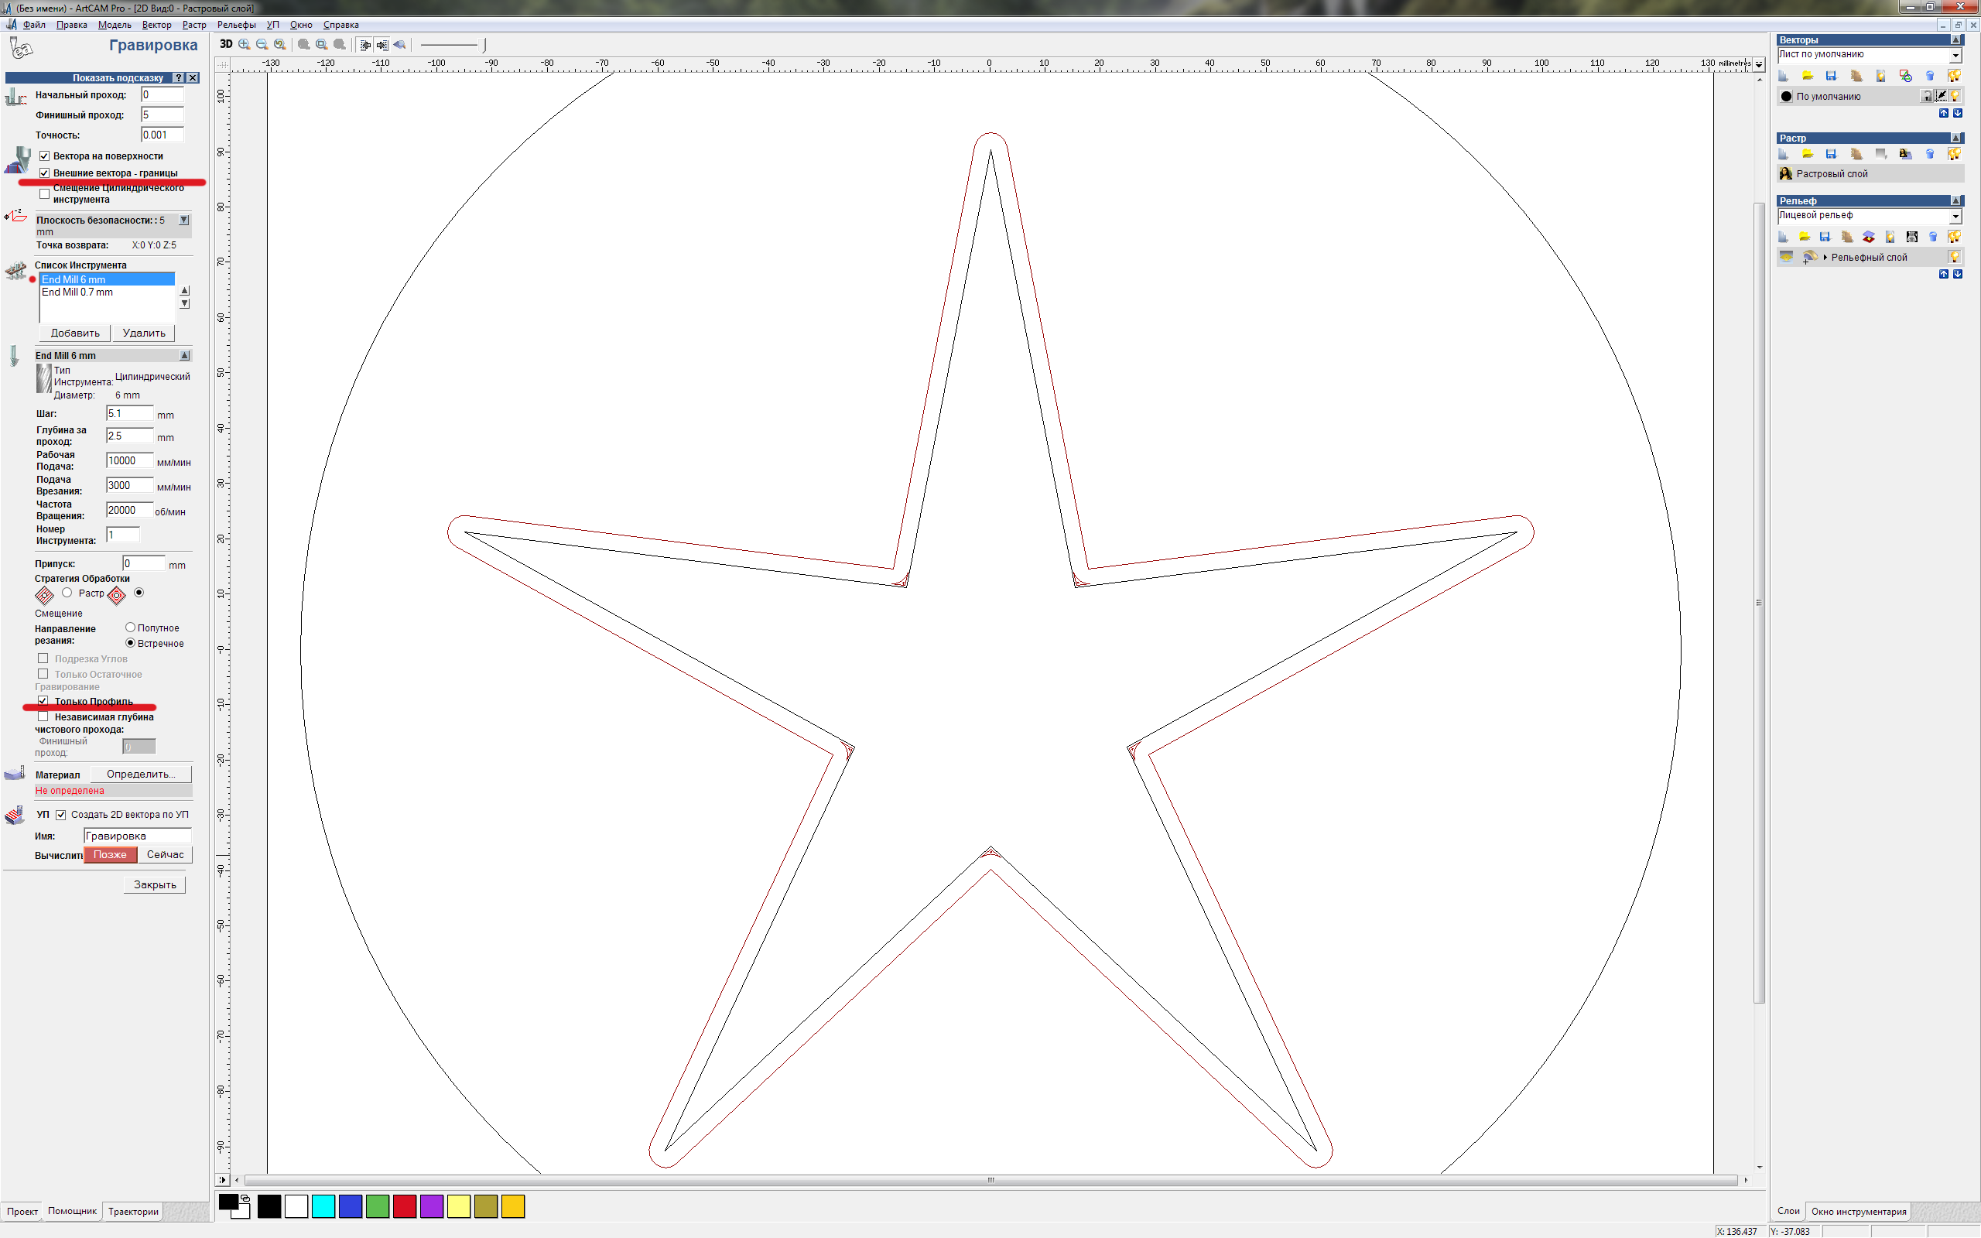Open Лист по умолчанию dropdown
The image size is (1981, 1238).
point(1955,55)
